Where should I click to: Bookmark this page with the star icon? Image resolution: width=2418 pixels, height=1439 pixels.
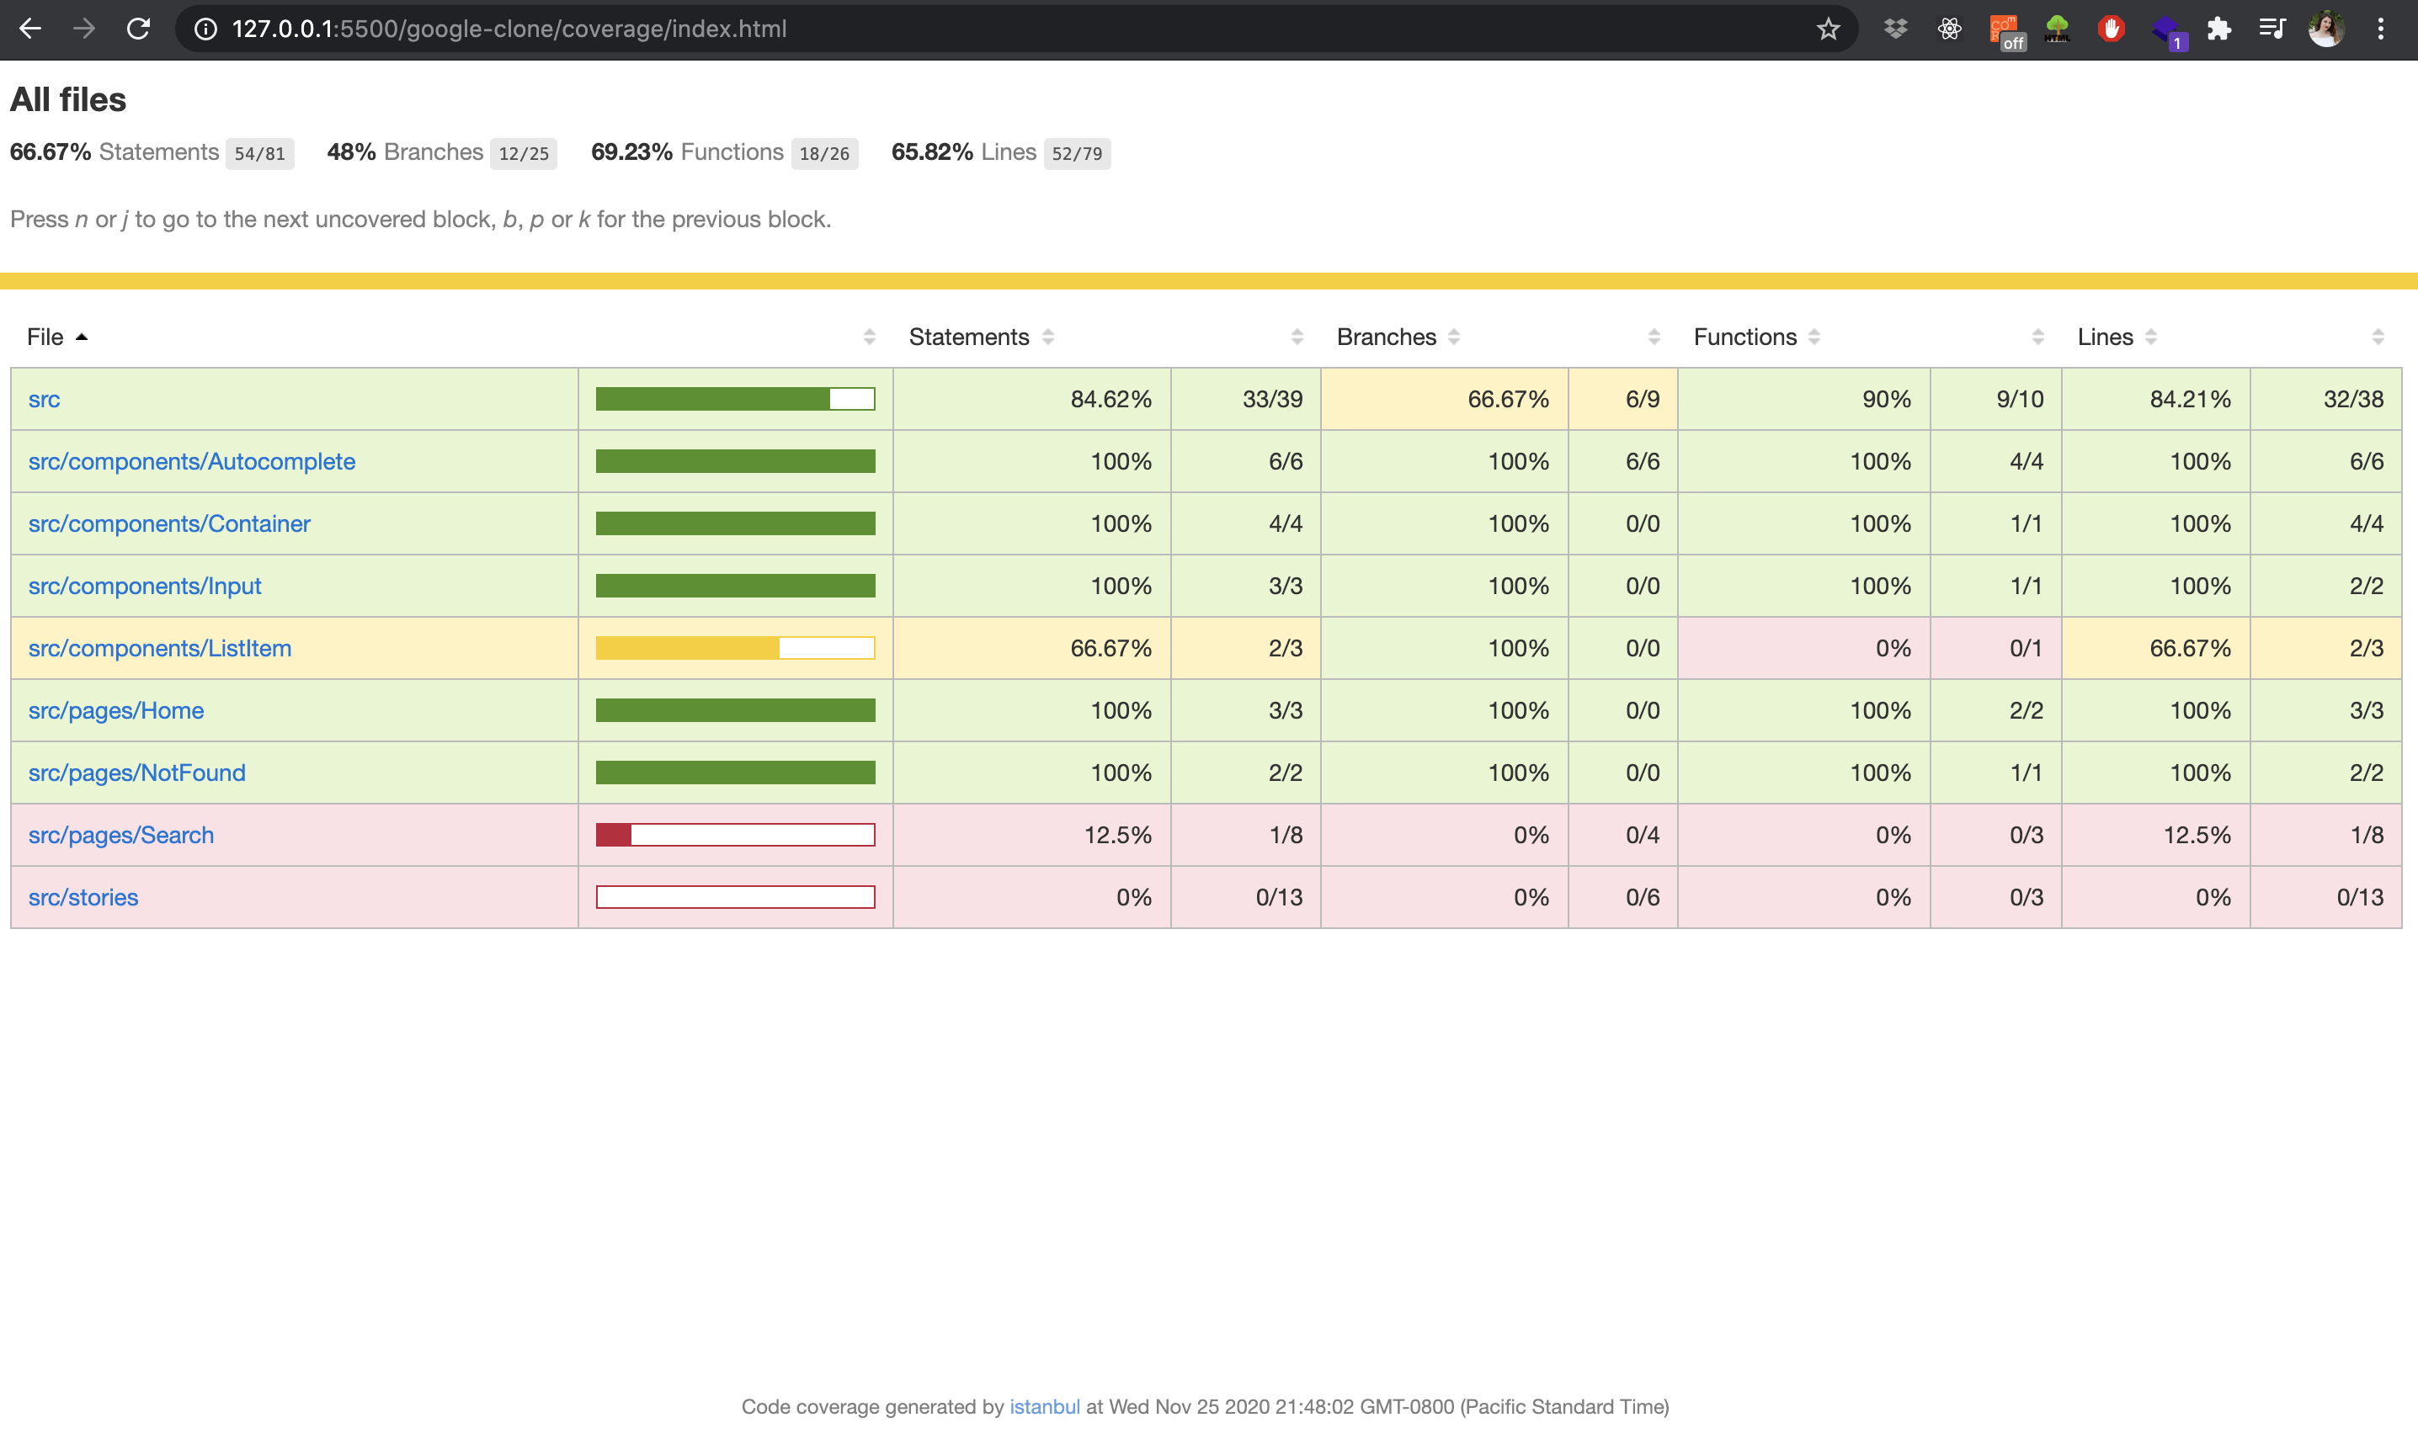[1829, 29]
